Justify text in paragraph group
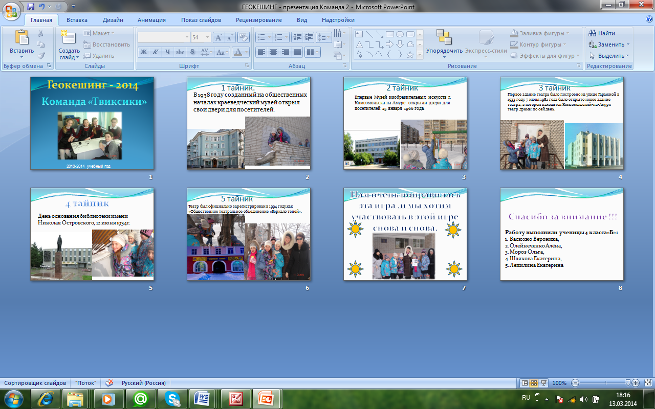This screenshot has width=655, height=409. point(297,52)
